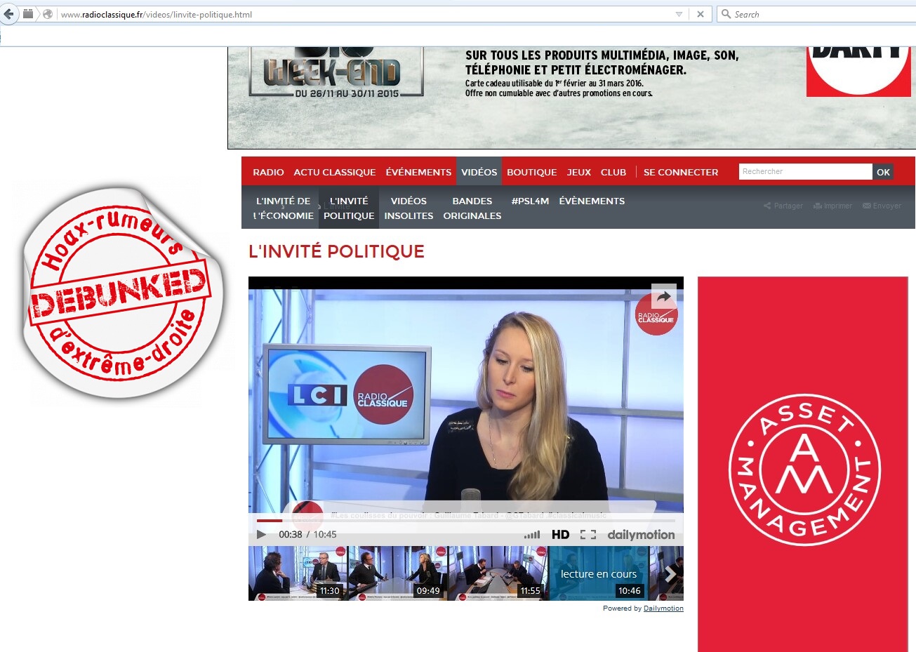The height and width of the screenshot is (652, 916).
Task: Click the Envoyer email link
Action: pos(882,206)
